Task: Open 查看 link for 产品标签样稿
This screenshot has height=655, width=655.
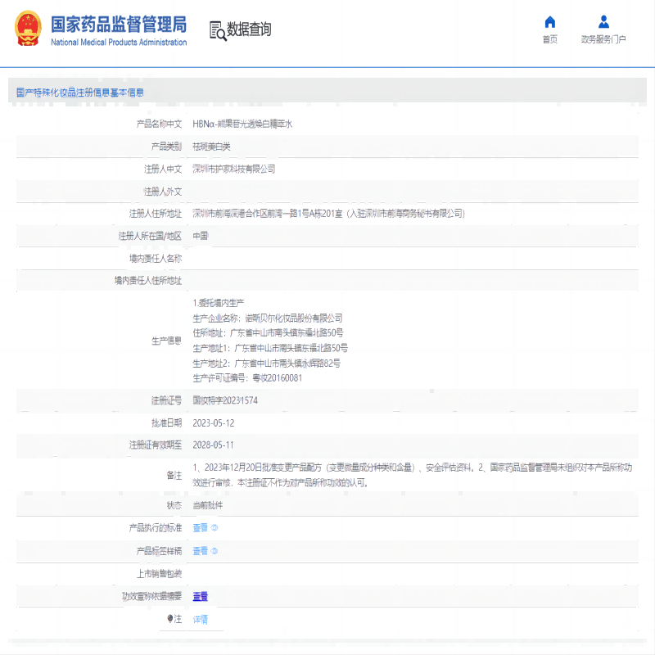Action: [x=200, y=551]
